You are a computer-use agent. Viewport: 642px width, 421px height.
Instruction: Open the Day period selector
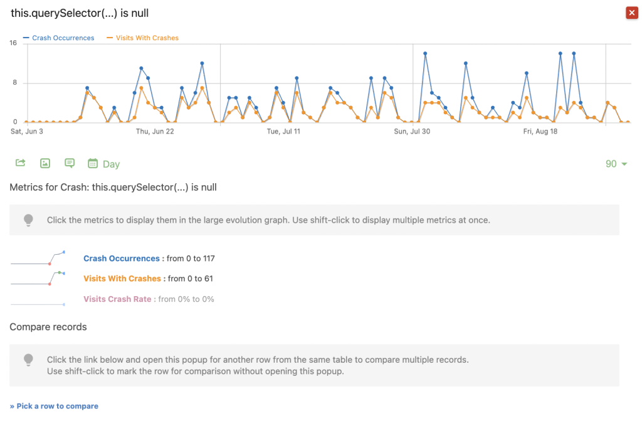coord(104,164)
